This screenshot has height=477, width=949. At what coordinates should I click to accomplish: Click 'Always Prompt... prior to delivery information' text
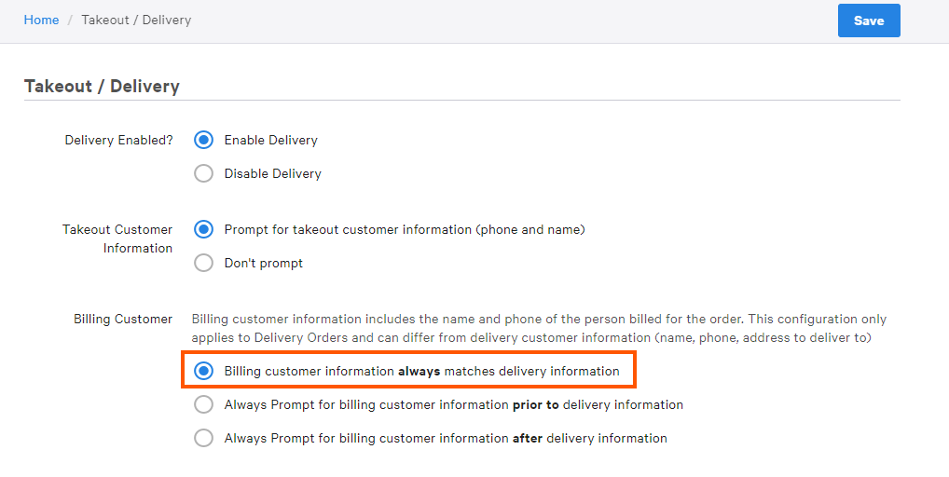point(453,404)
